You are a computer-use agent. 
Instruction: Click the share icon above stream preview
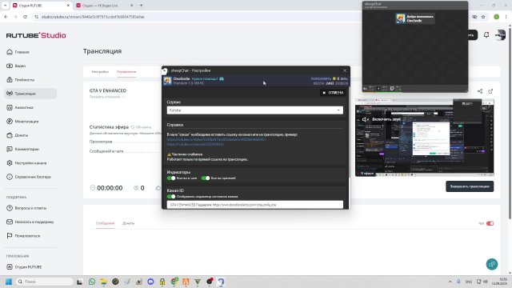coord(480,91)
